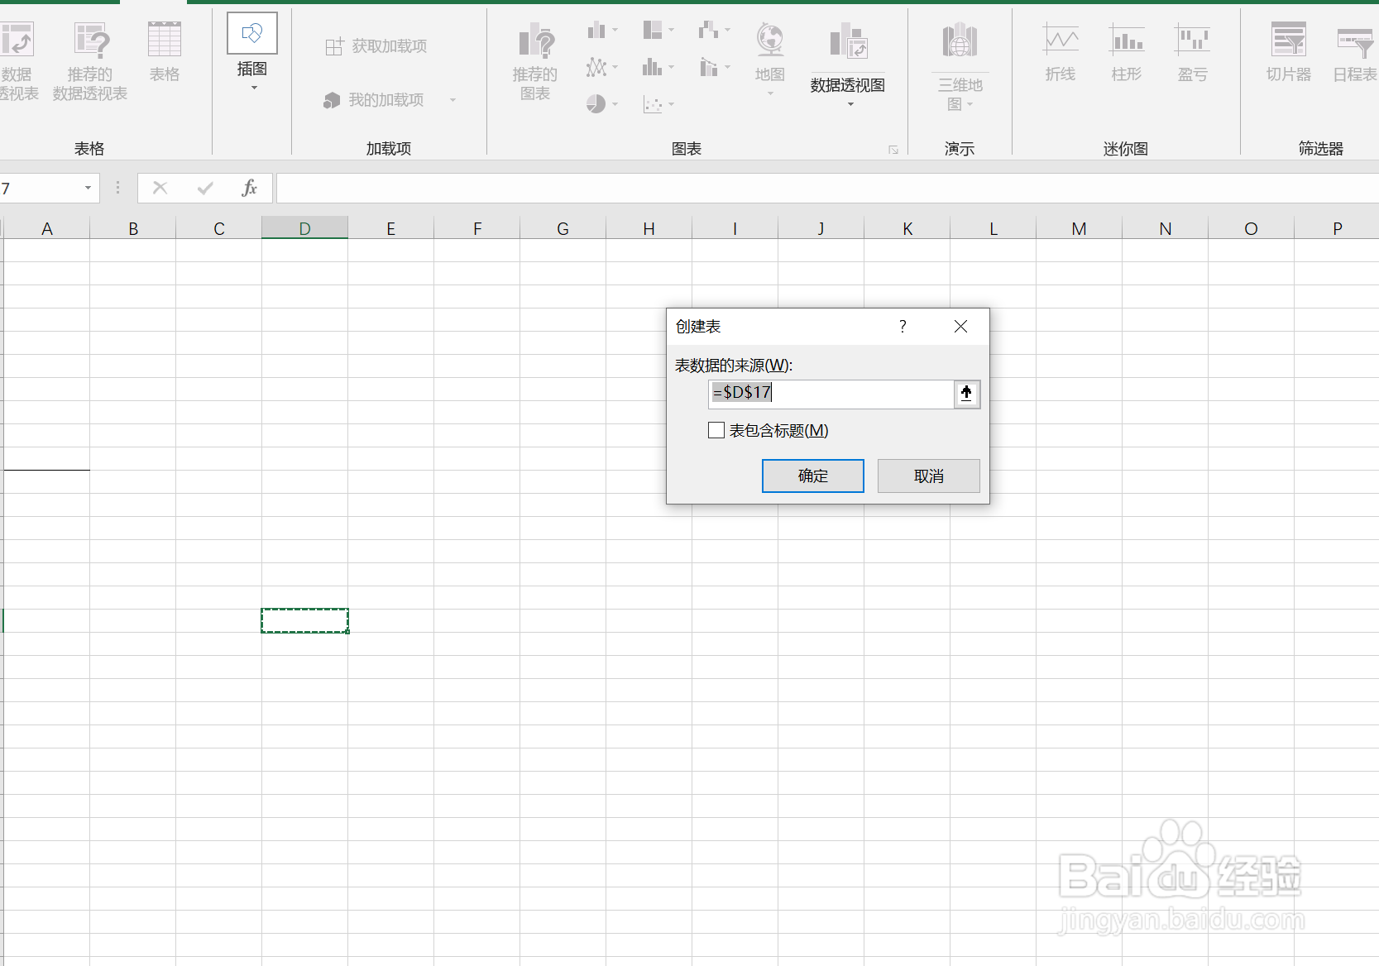The height and width of the screenshot is (966, 1379).
Task: Open help via the ? button
Action: pyautogui.click(x=903, y=327)
